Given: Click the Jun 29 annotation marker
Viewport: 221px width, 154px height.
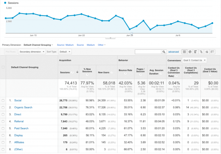Looking at the screenshot, I should pyautogui.click(x=131, y=33).
